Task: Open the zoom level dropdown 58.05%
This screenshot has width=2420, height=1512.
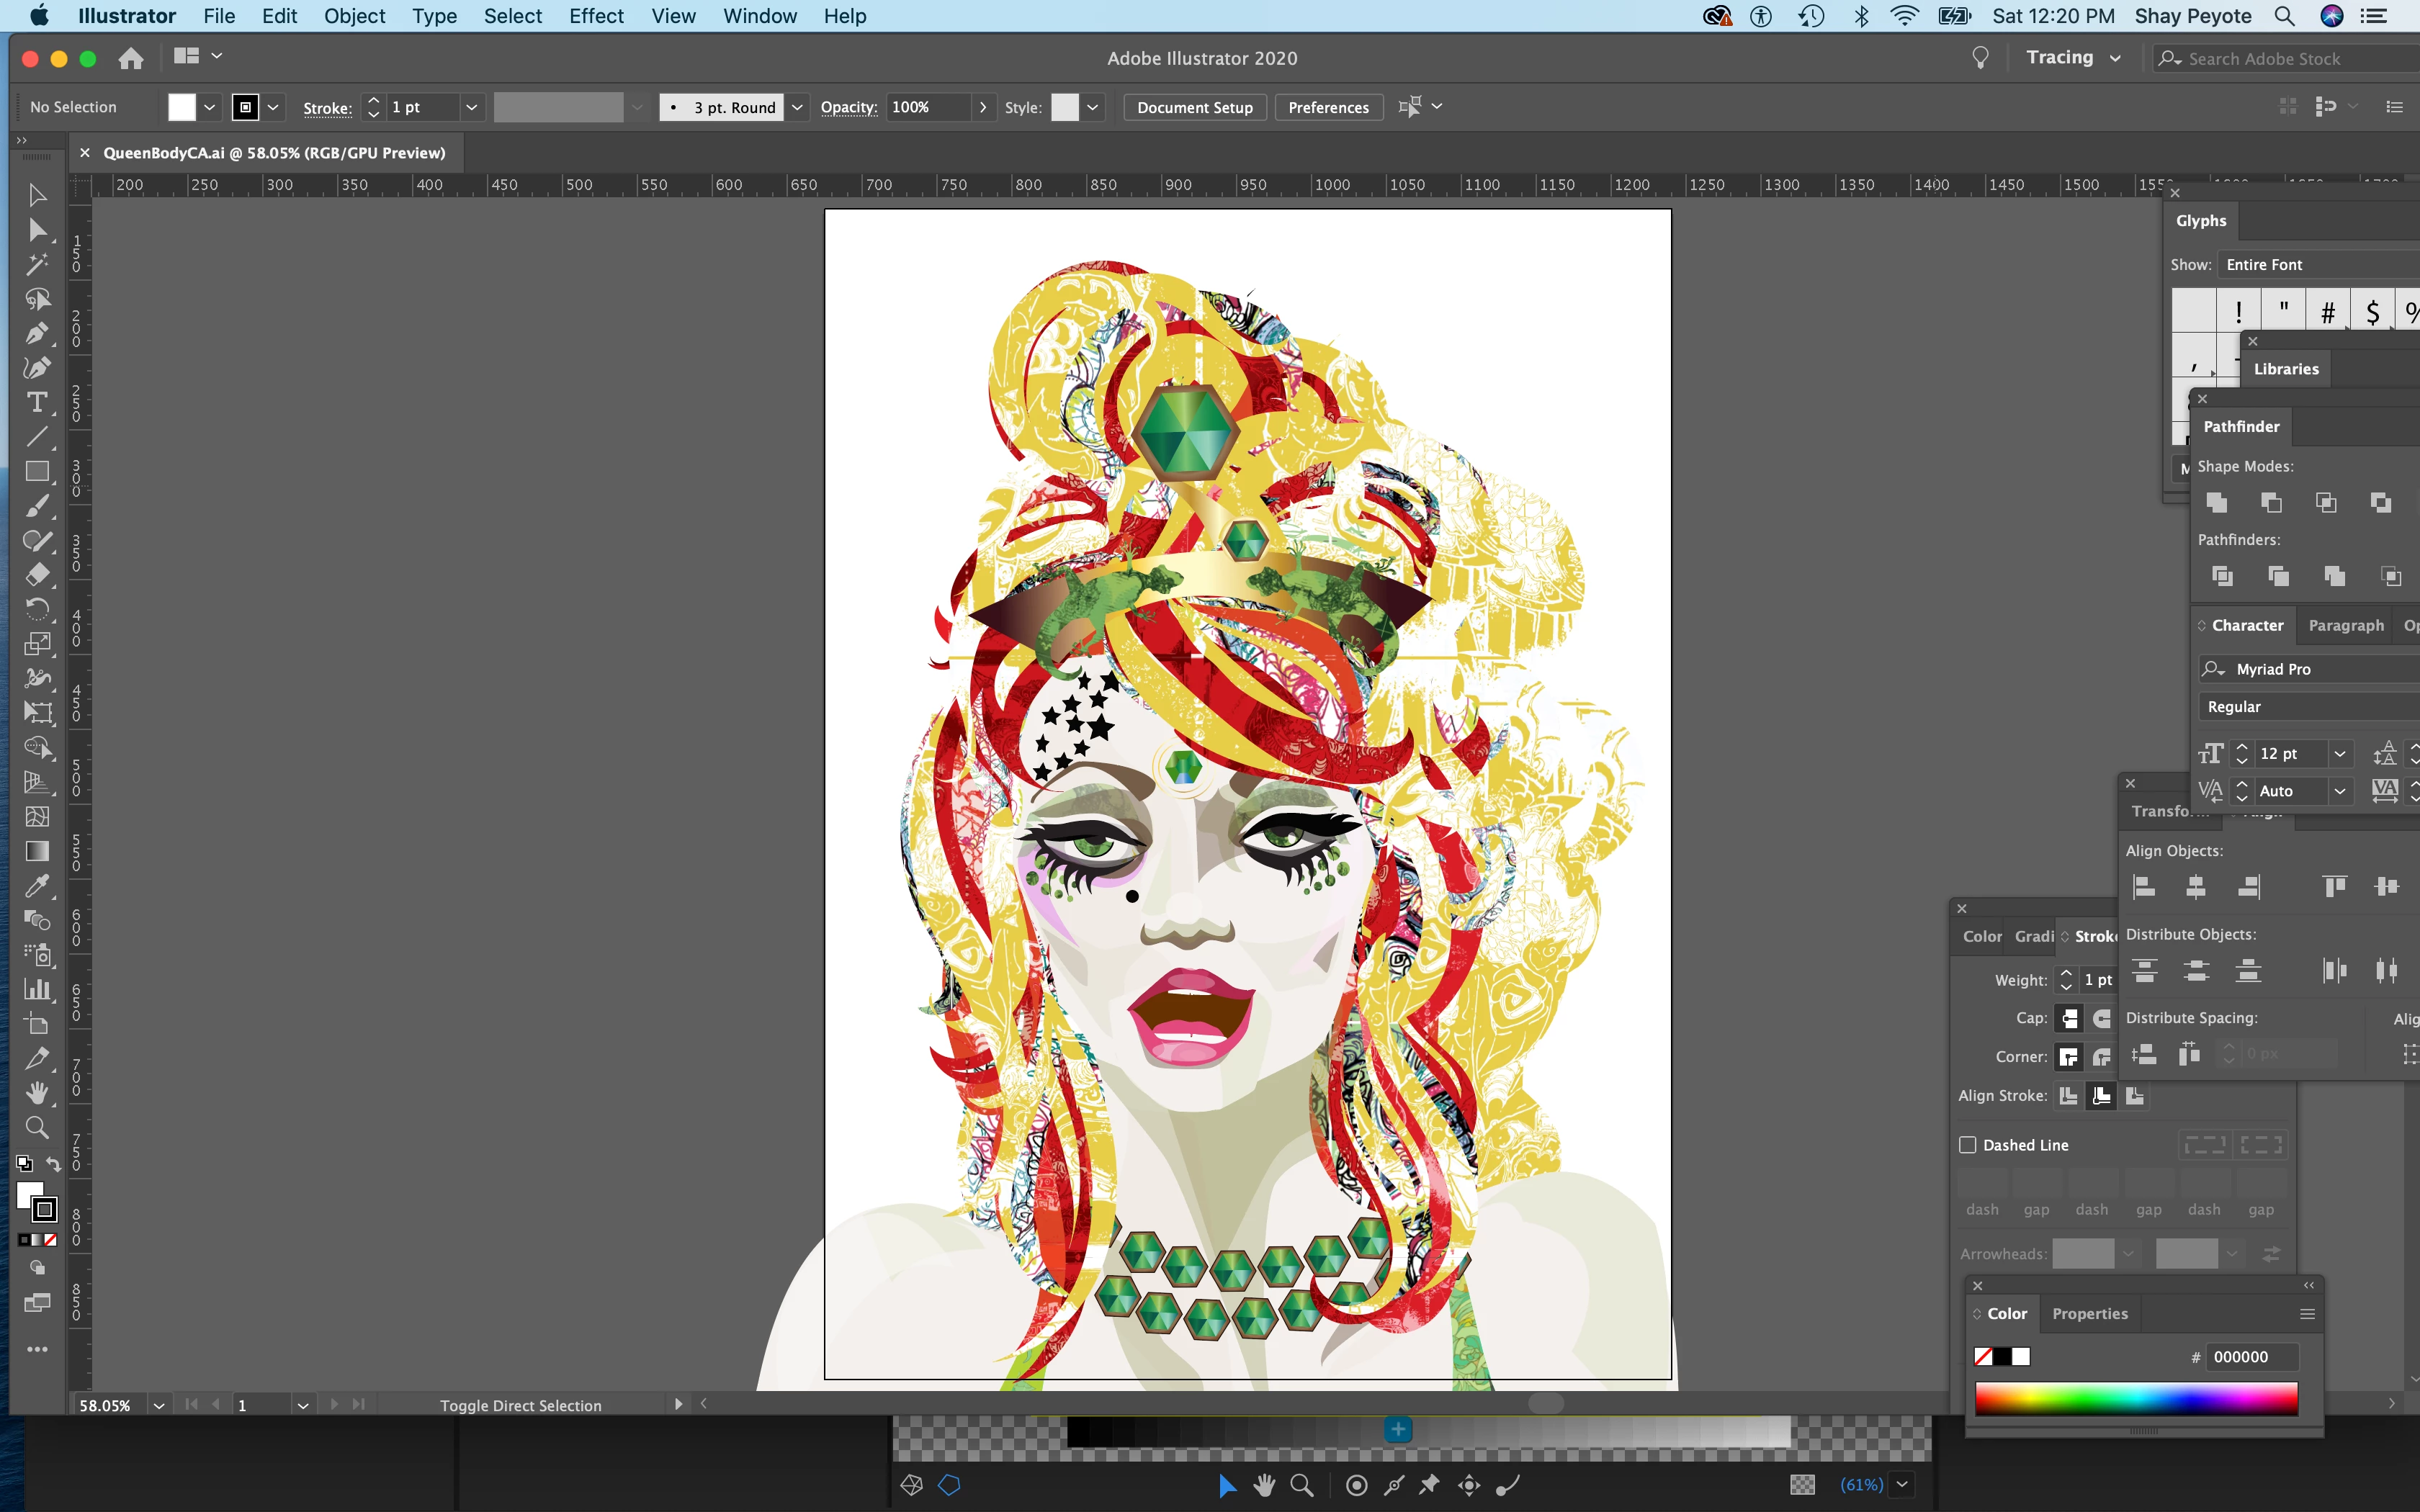Action: click(x=158, y=1405)
